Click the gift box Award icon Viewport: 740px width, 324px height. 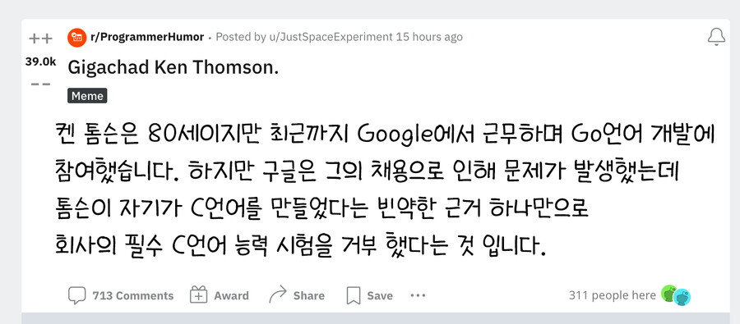tap(199, 295)
